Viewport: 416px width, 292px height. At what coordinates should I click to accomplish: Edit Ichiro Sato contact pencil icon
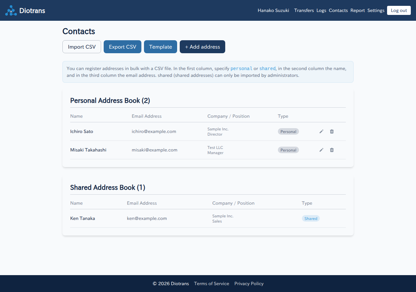click(321, 131)
